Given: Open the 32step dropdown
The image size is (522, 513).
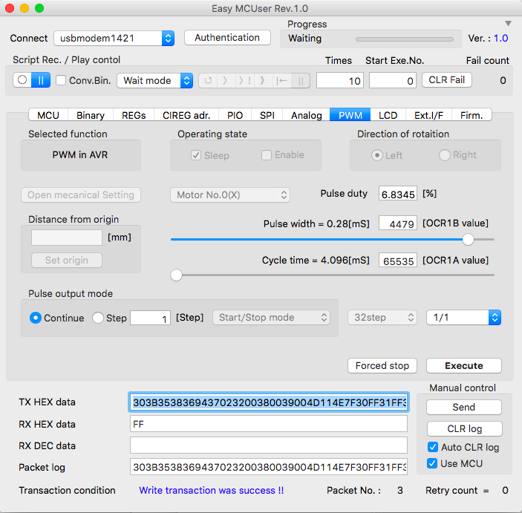Looking at the screenshot, I should 382,318.
